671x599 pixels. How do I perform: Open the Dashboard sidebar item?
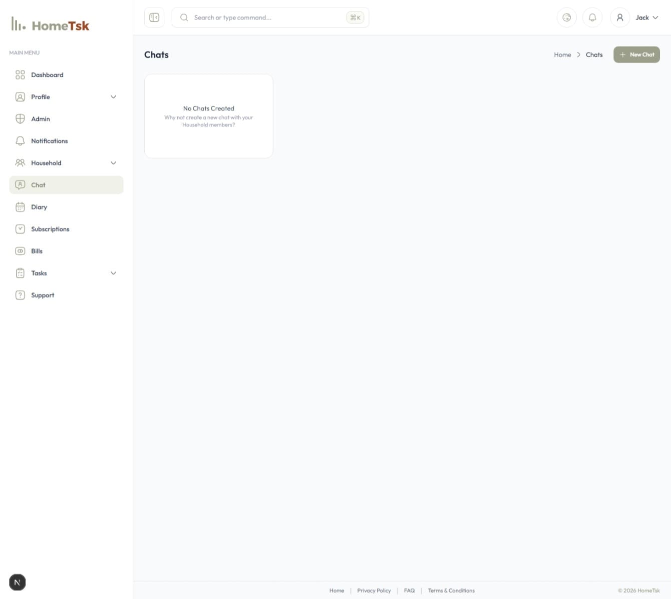point(47,75)
